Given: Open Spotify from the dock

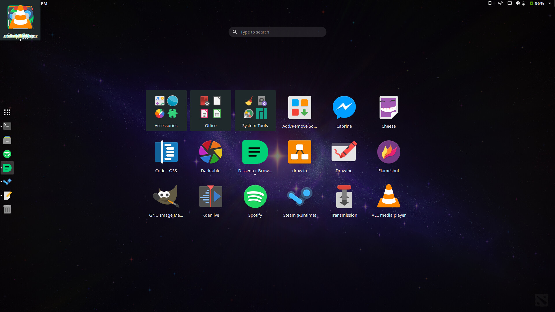Looking at the screenshot, I should coord(7,154).
